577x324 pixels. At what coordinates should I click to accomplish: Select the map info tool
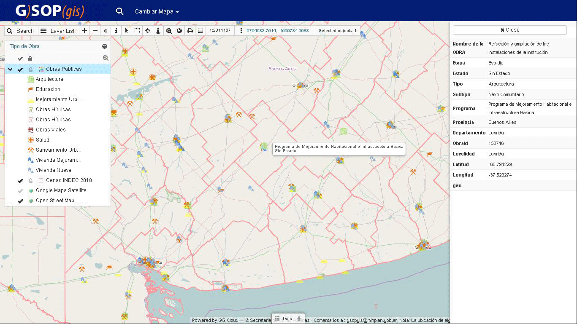click(x=116, y=30)
